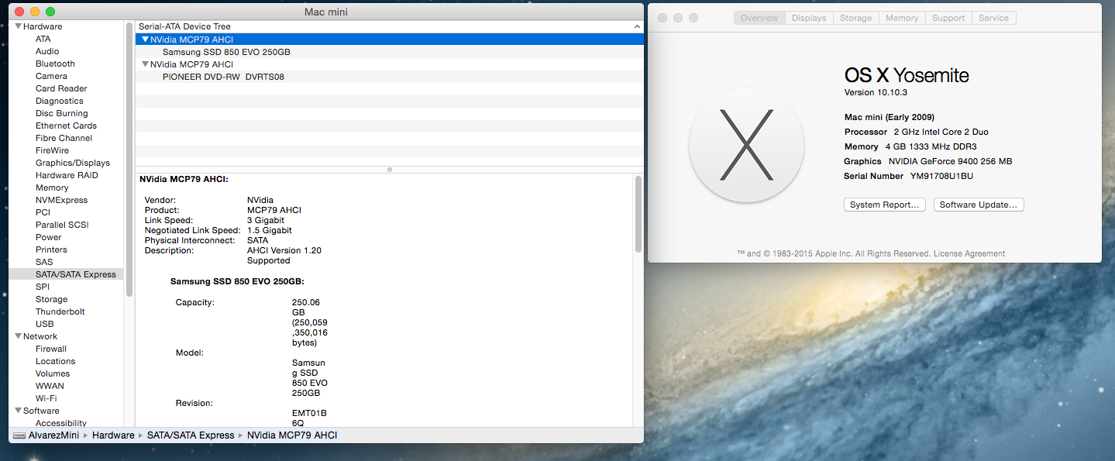Select Power in the sidebar
1115x461 pixels.
coord(48,237)
